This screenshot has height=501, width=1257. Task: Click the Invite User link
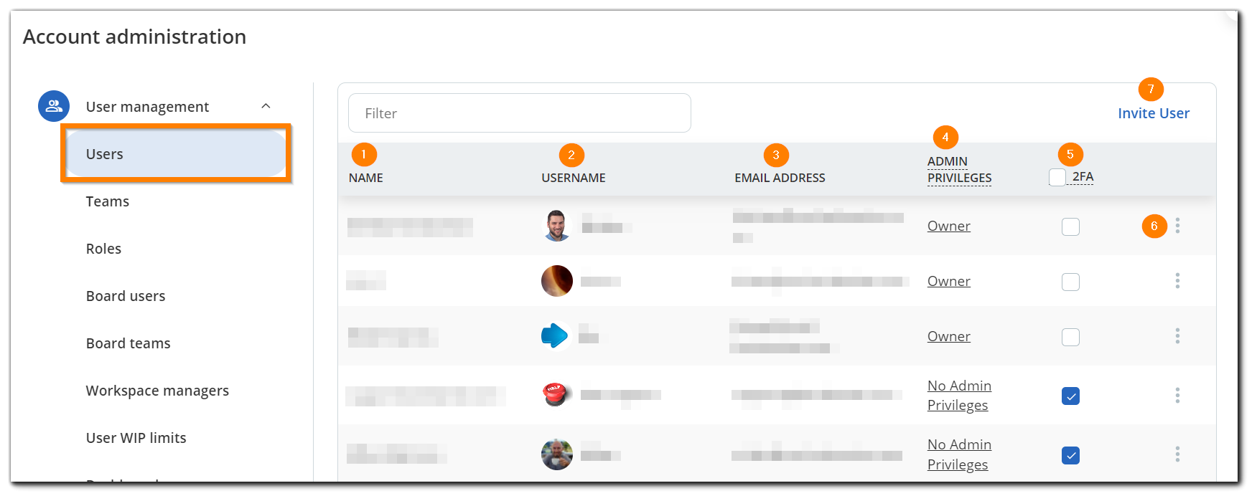[1153, 113]
